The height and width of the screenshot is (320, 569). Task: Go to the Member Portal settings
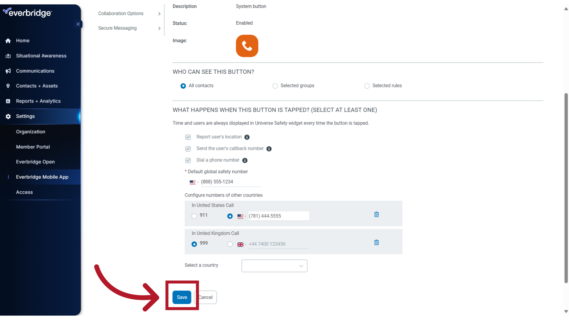coord(33,147)
